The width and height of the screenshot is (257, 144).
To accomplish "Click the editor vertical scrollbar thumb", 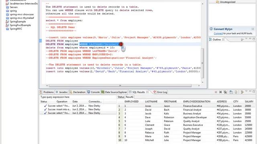I will click(202, 63).
